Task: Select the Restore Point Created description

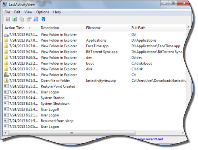Action: pyautogui.click(x=58, y=87)
